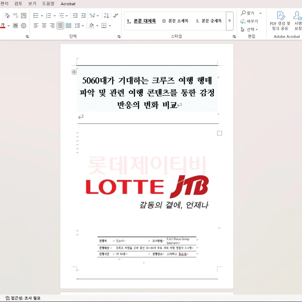Image resolution: width=302 pixels, height=302 pixels.
Task: Click the Asian layout icon
Action: [93, 15]
